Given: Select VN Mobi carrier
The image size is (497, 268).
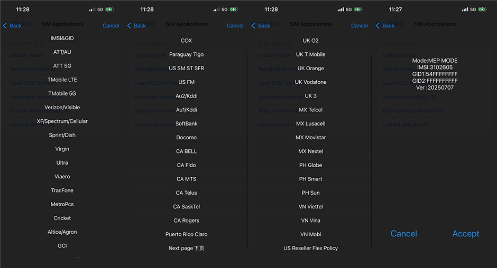Looking at the screenshot, I should coord(311,234).
